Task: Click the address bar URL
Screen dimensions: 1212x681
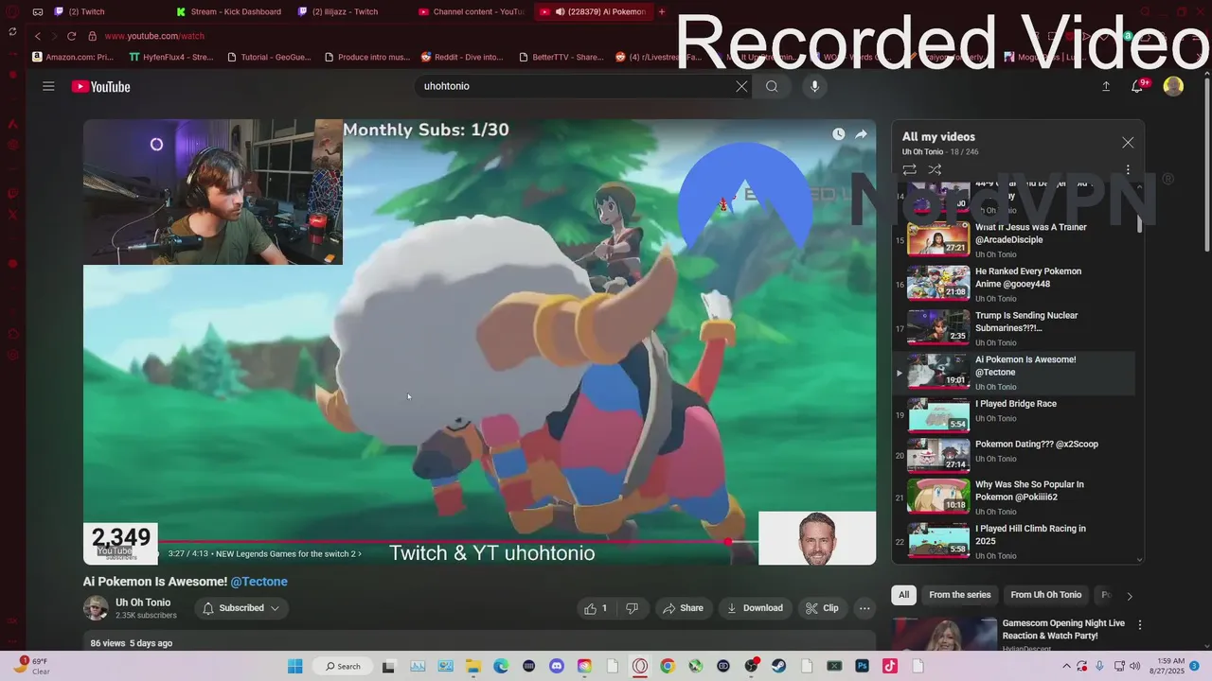Action: point(154,36)
